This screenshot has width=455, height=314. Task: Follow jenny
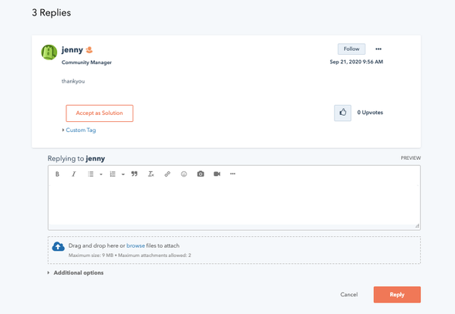352,49
